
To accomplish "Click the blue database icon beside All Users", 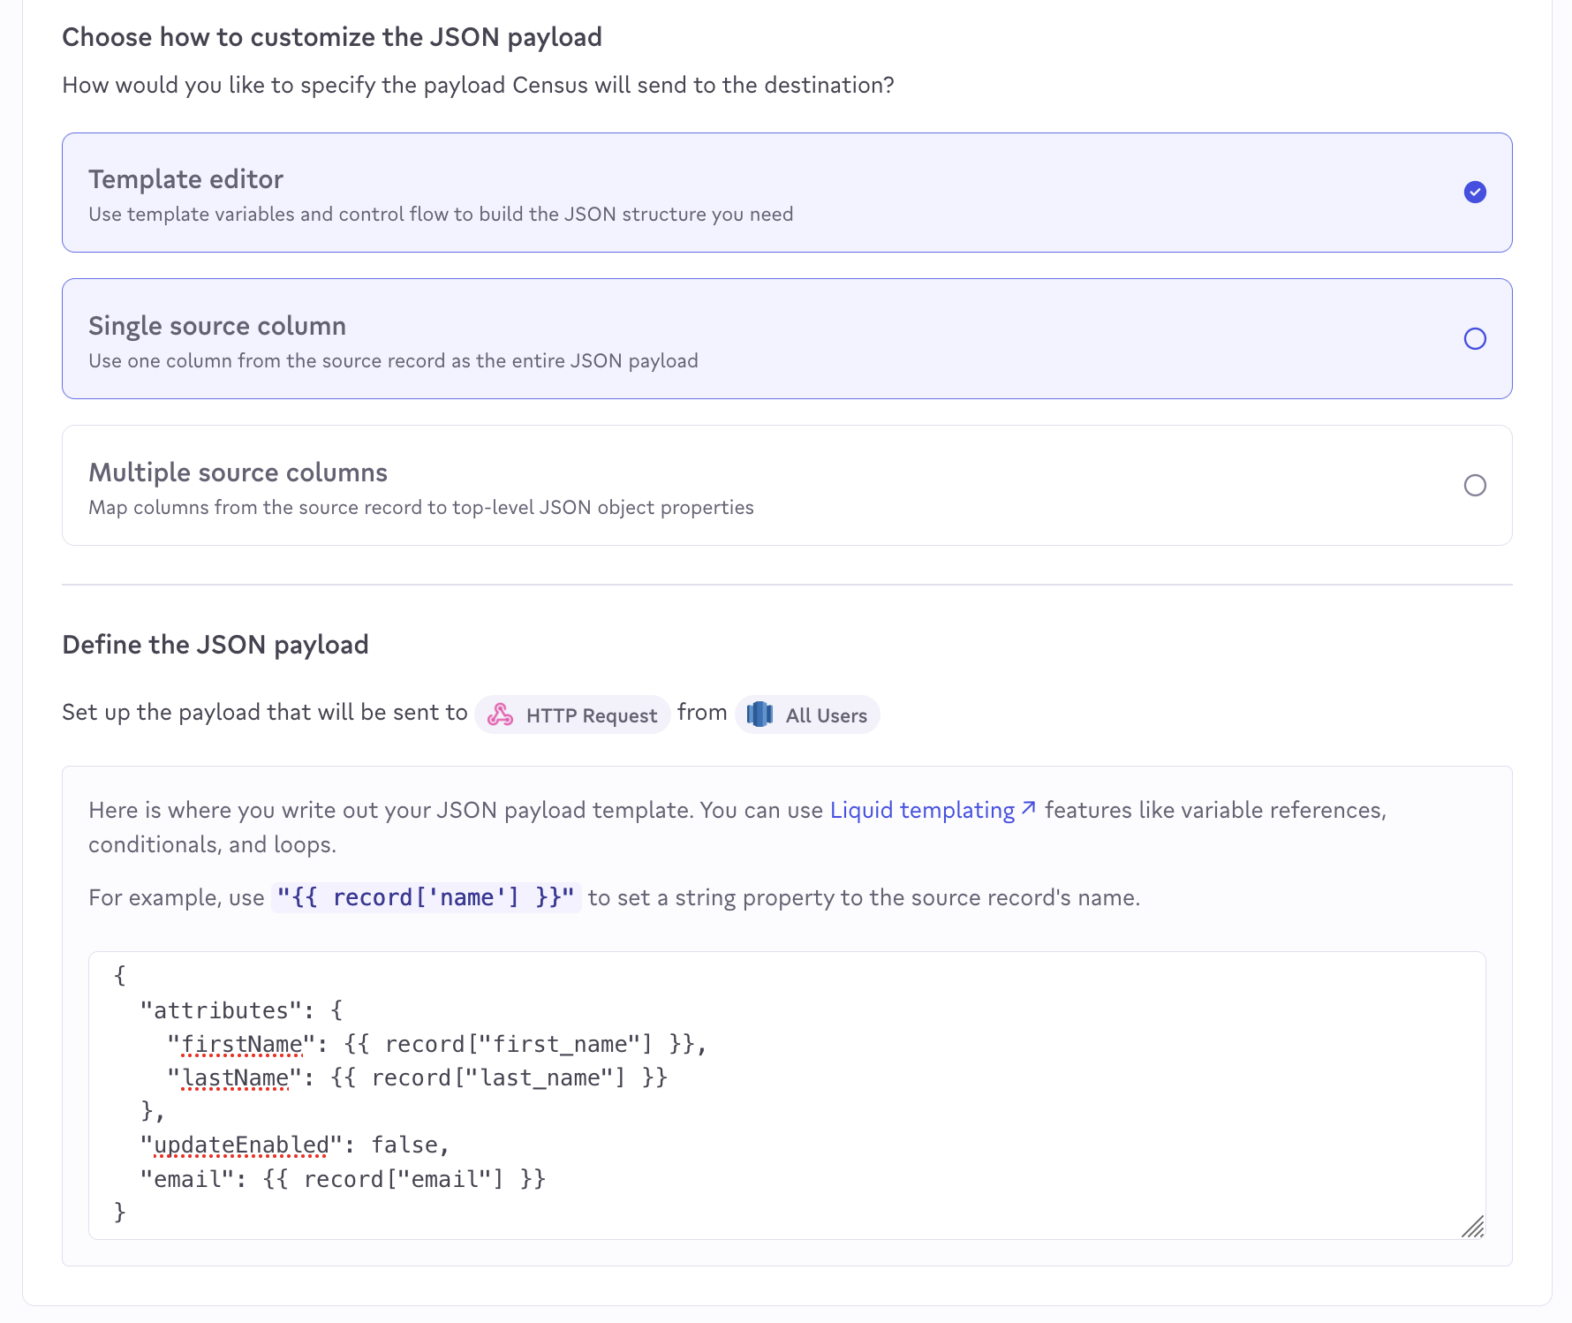I will 760,714.
